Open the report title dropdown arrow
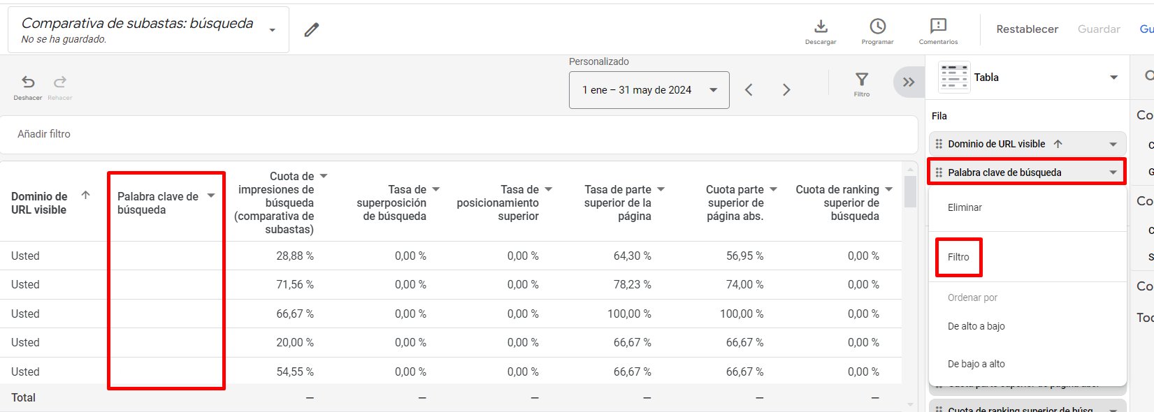This screenshot has width=1154, height=412. pyautogui.click(x=273, y=30)
